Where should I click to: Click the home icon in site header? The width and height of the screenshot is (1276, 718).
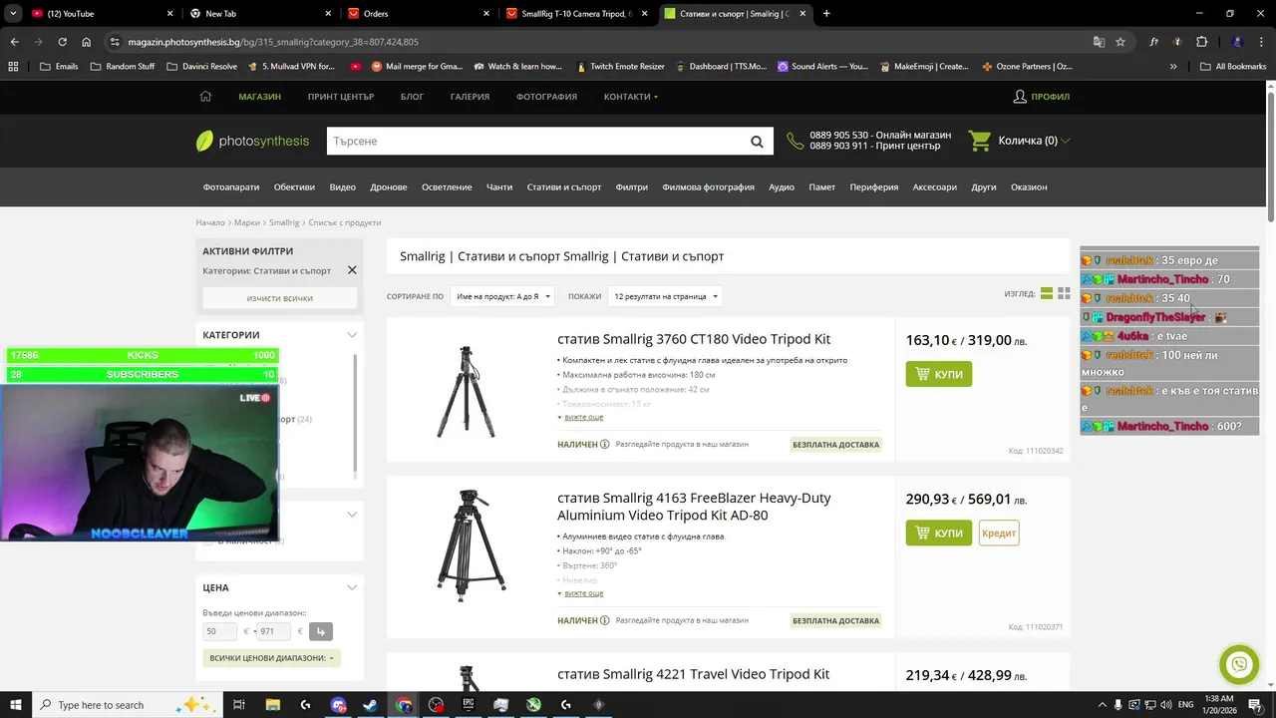[205, 97]
